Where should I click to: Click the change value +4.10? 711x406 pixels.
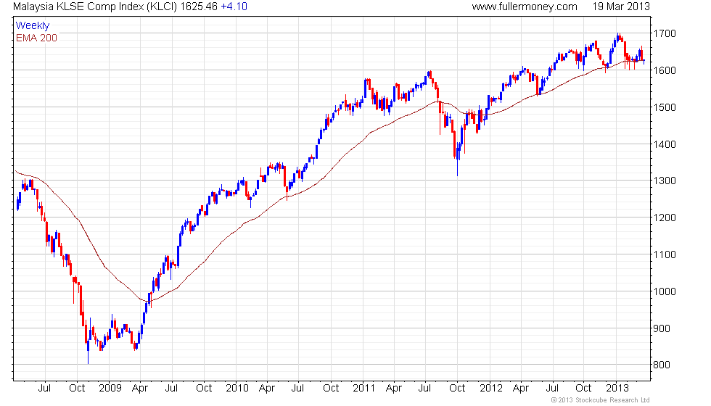point(234,7)
